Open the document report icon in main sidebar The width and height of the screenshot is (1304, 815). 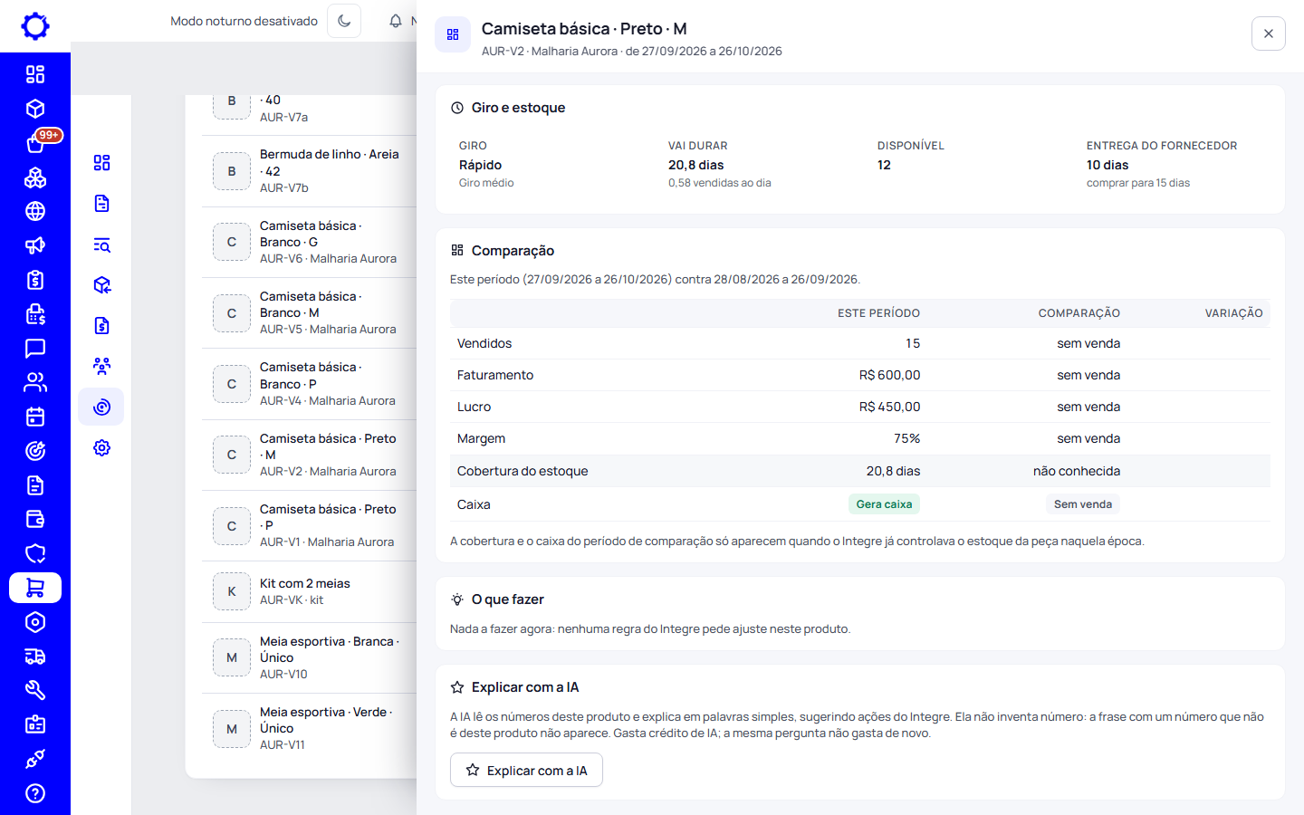click(x=35, y=485)
